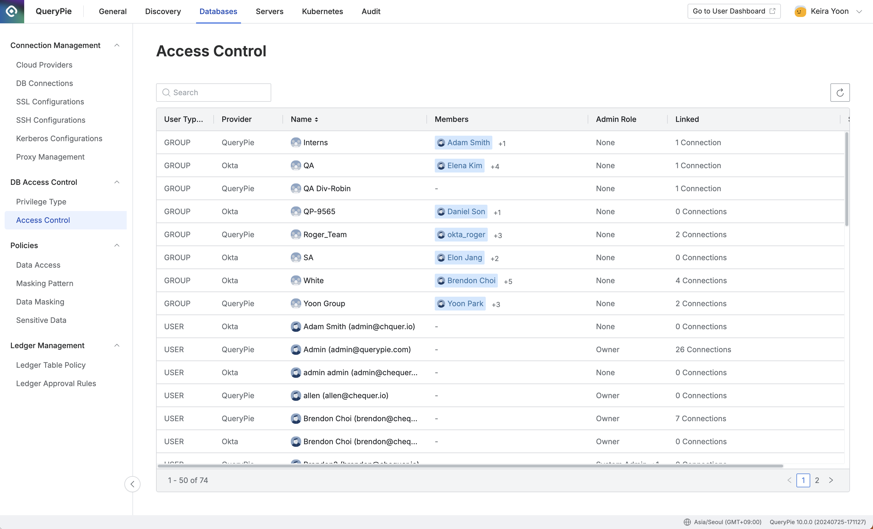Click the Brendon Choi member avatar icon
The height and width of the screenshot is (529, 873).
pos(441,281)
